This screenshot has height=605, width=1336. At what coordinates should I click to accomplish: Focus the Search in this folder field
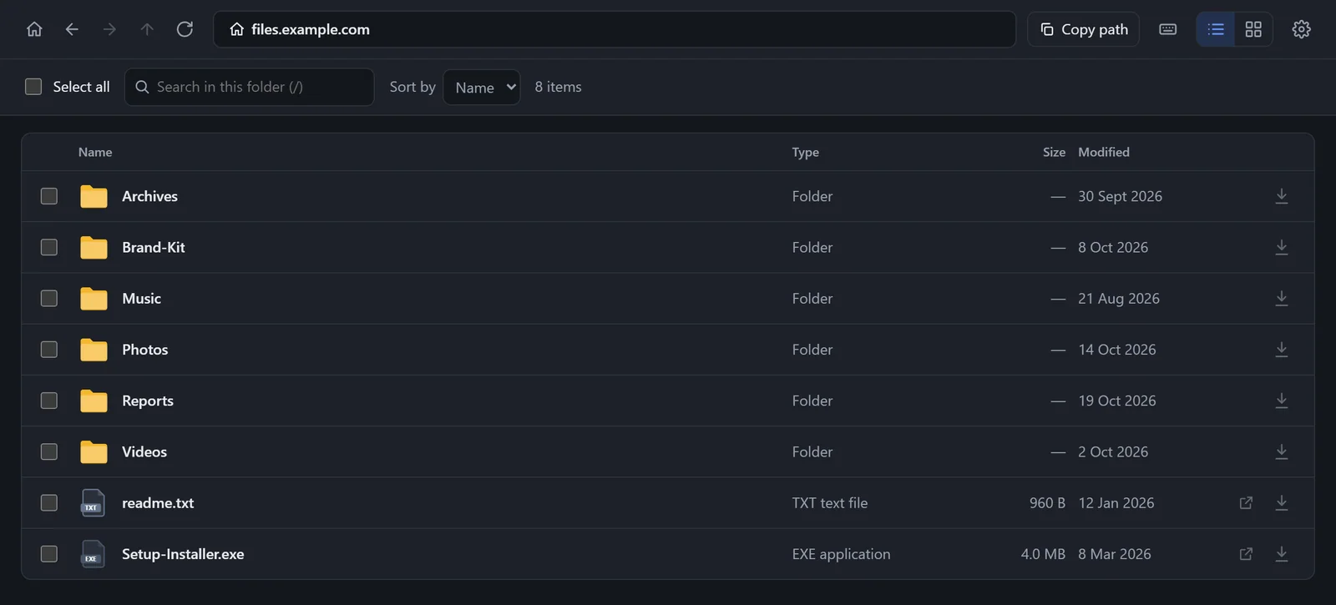(249, 87)
